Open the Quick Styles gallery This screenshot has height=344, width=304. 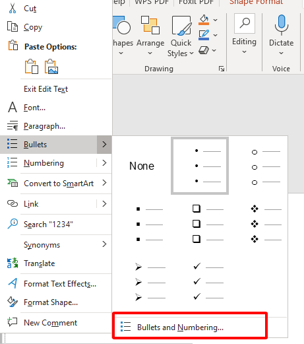coord(181,36)
